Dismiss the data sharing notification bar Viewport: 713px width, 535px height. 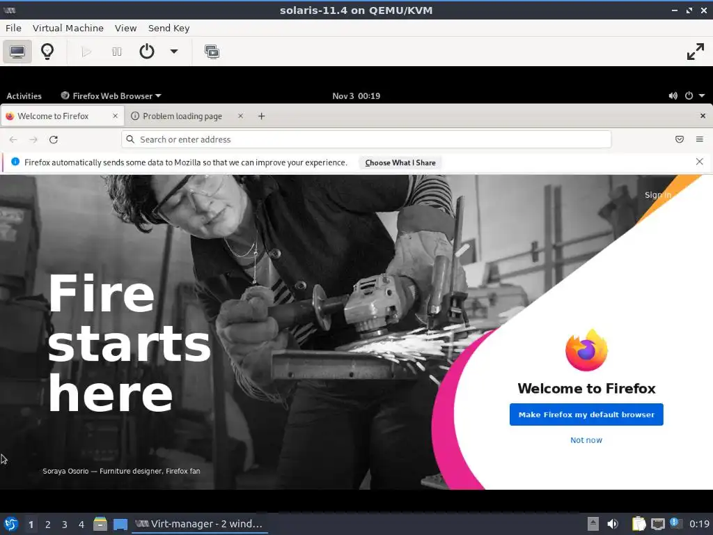point(699,162)
